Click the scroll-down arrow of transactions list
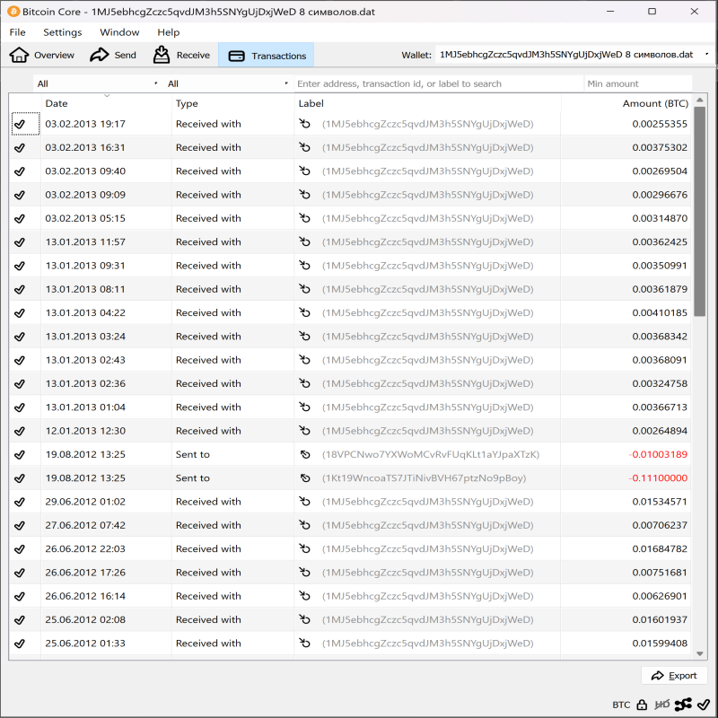Screen dimensions: 718x718 (x=699, y=653)
